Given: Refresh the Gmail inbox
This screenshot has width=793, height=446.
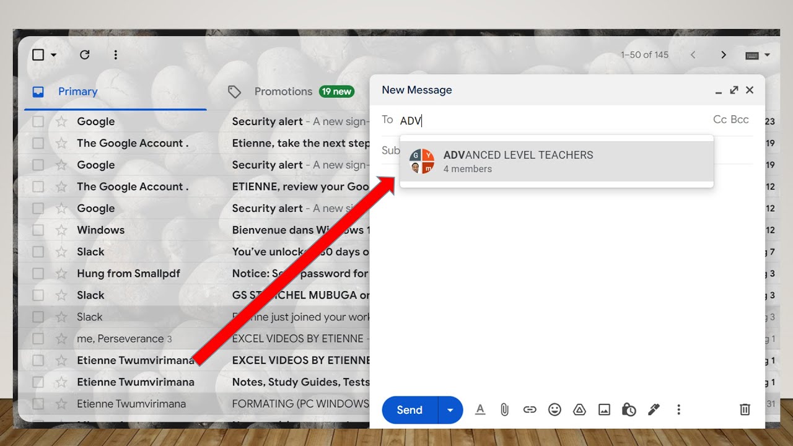Looking at the screenshot, I should tap(85, 55).
